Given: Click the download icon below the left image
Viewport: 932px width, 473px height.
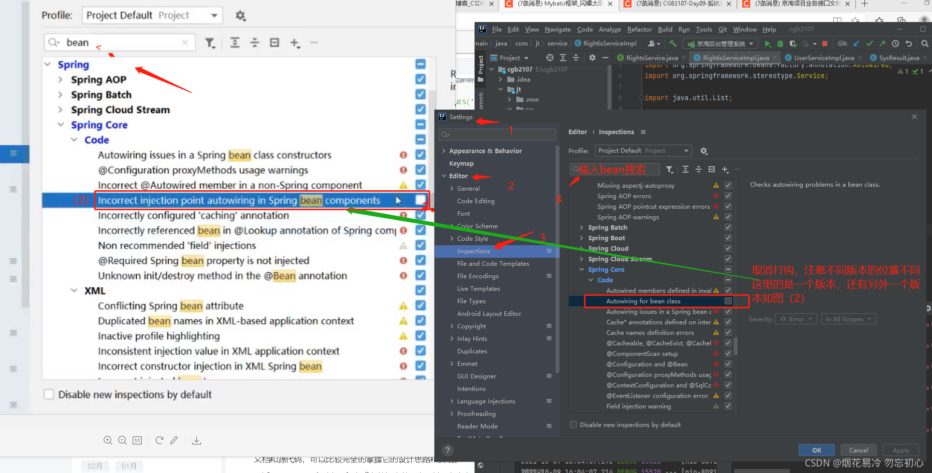Looking at the screenshot, I should [196, 440].
